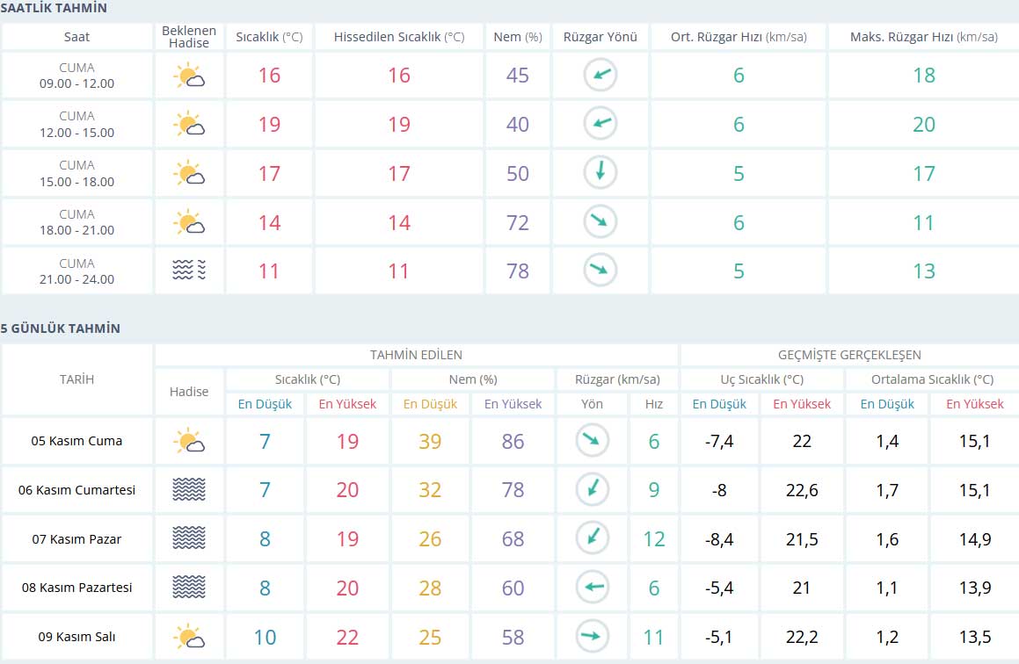Click the weather icon for 09 Kasım Salı
1019x664 pixels.
click(x=189, y=637)
